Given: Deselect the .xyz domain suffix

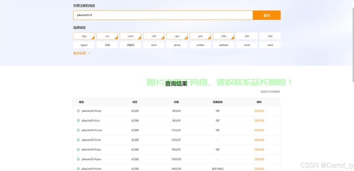Looking at the screenshot, I should tap(177, 36).
